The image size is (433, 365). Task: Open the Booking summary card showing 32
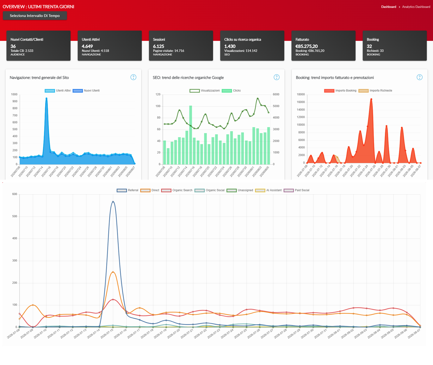tap(395, 46)
